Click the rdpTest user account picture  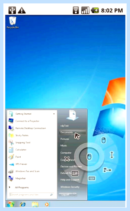click(x=72, y=115)
